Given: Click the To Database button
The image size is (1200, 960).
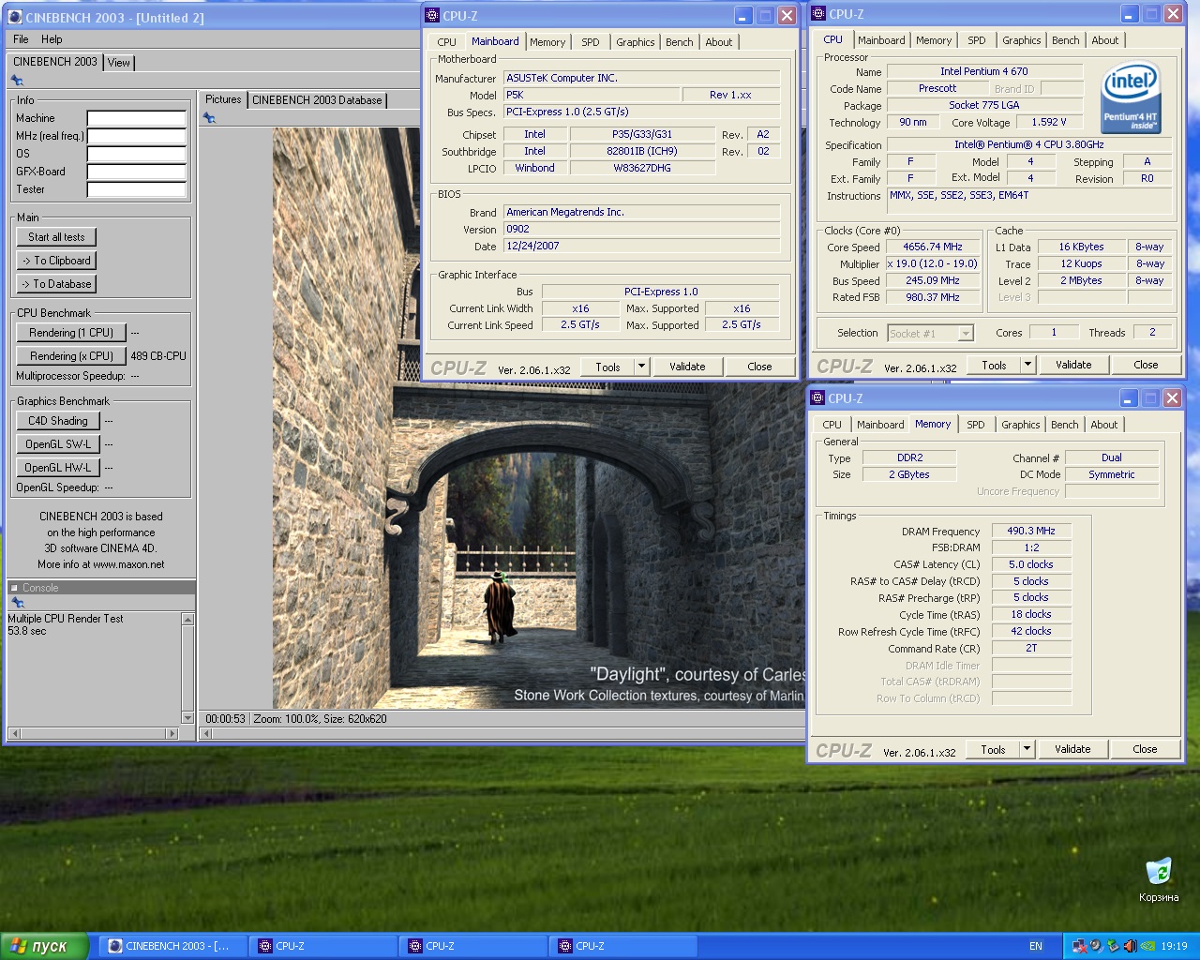Looking at the screenshot, I should pyautogui.click(x=56, y=284).
